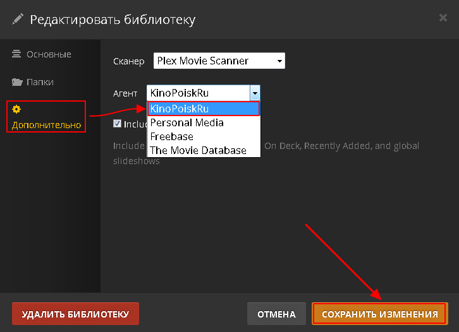
Task: Click the folder icon beside Папки
Action: (x=17, y=82)
